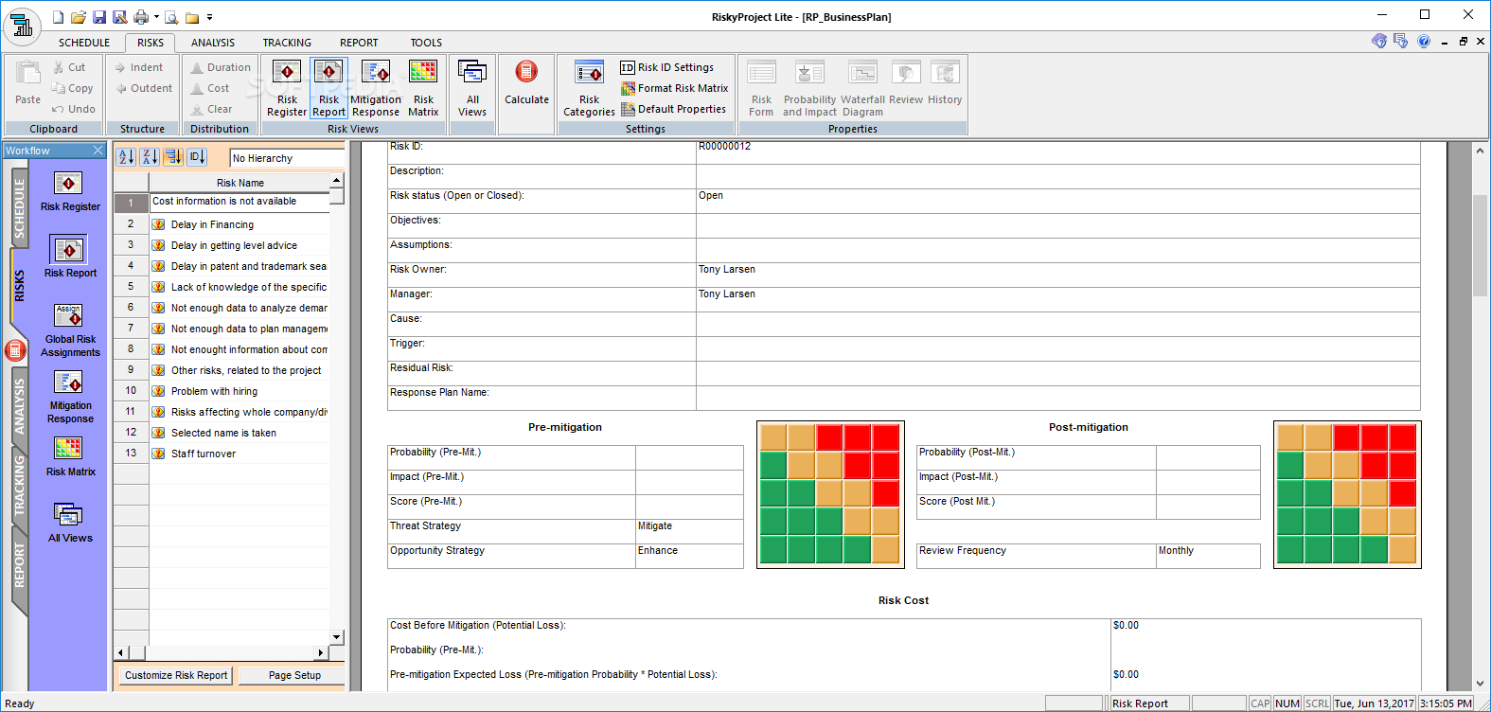Image resolution: width=1491 pixels, height=712 pixels.
Task: Open the print options dropdown arrow
Action: pos(156,17)
